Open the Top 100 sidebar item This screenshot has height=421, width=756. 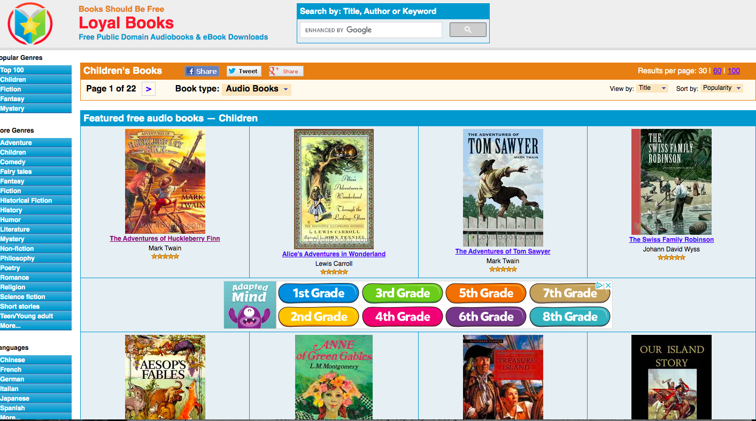pyautogui.click(x=35, y=70)
